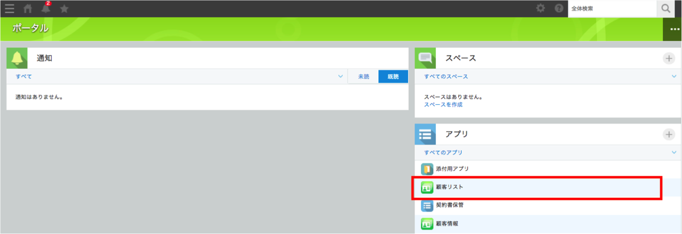
Task: Open the hamburger main menu
Action: (x=9, y=8)
